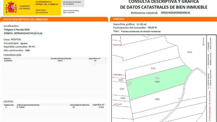
Task: Click the red north arrow on map
Action: [203, 41]
